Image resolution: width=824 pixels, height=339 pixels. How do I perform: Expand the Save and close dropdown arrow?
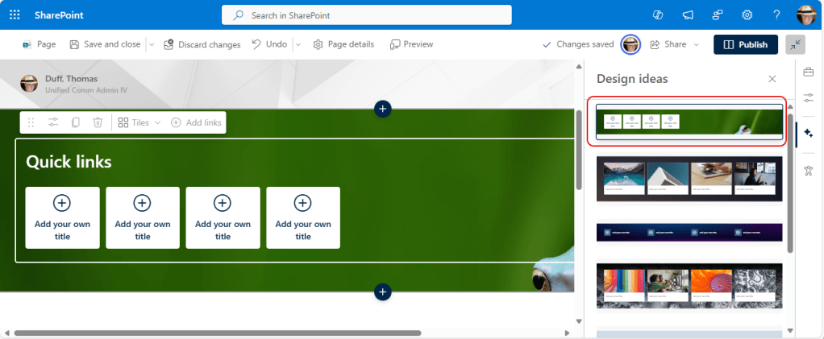(151, 44)
